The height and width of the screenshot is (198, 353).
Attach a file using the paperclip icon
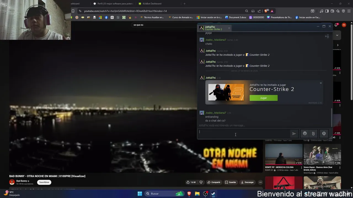coord(313,134)
